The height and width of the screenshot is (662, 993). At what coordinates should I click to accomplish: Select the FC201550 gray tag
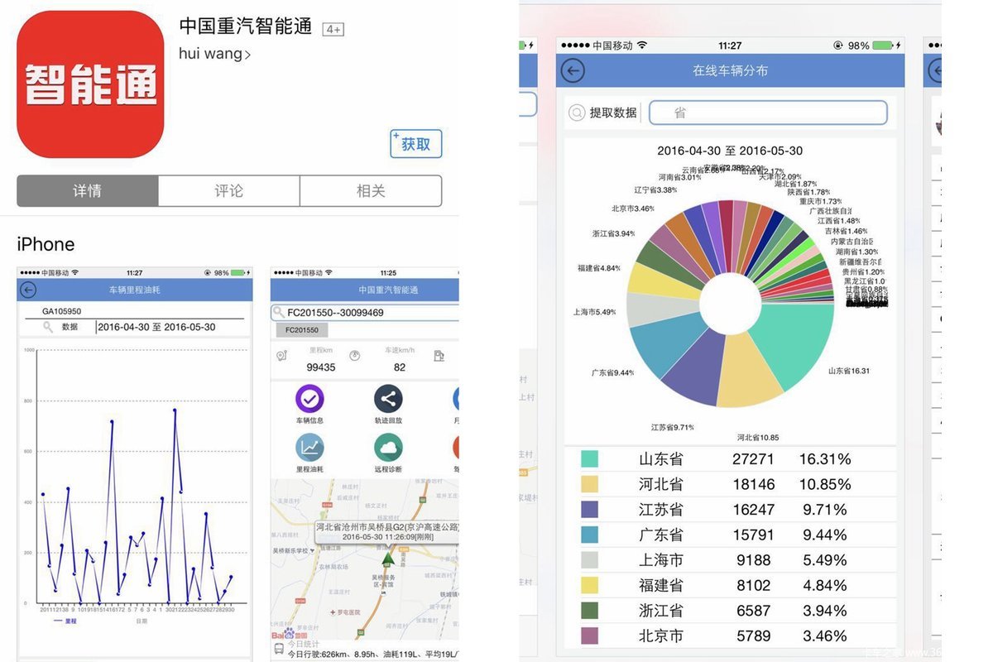pos(302,329)
